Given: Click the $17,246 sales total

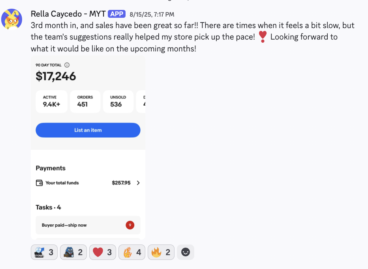Looking at the screenshot, I should coord(56,76).
